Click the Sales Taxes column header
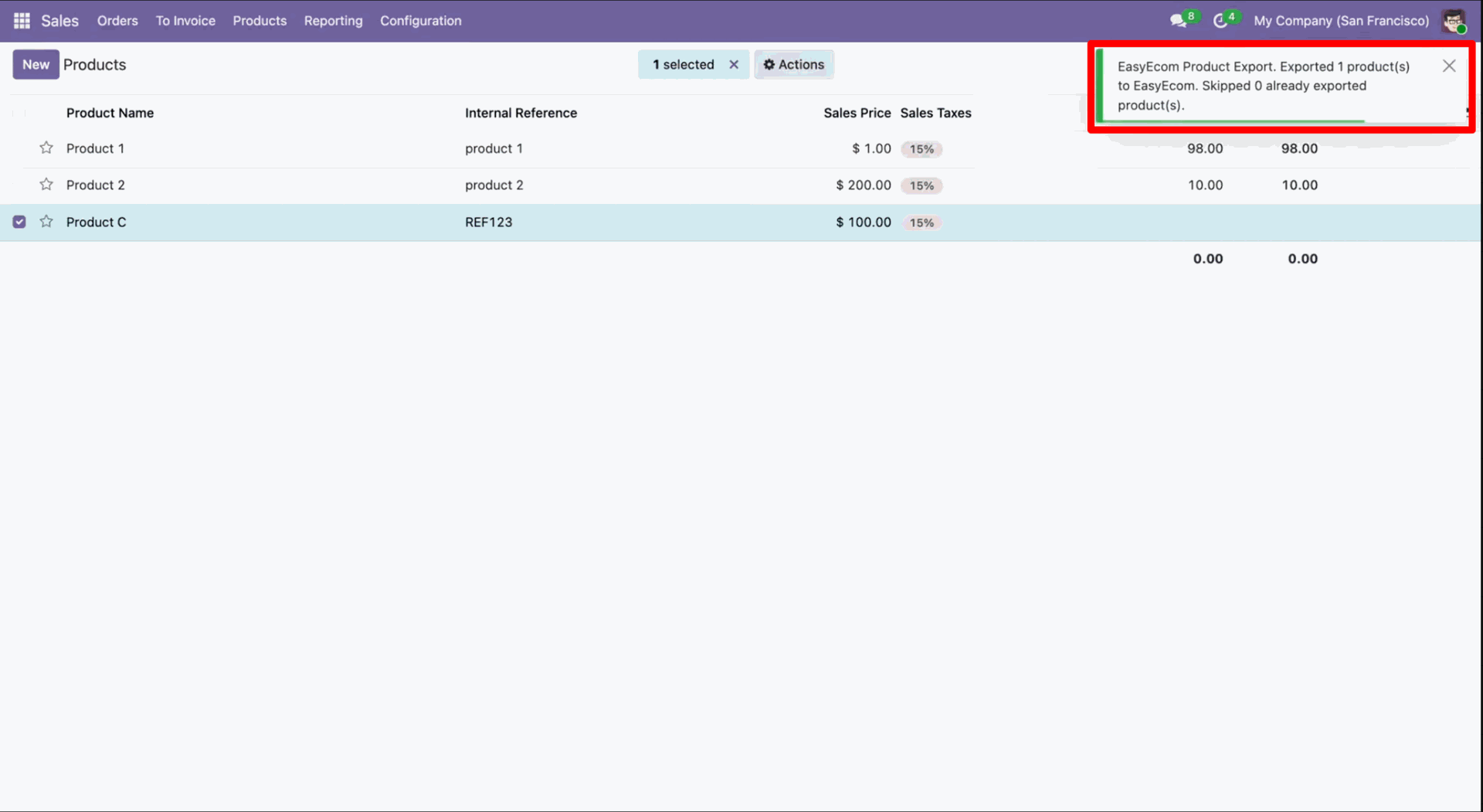This screenshot has width=1483, height=812. click(x=935, y=113)
